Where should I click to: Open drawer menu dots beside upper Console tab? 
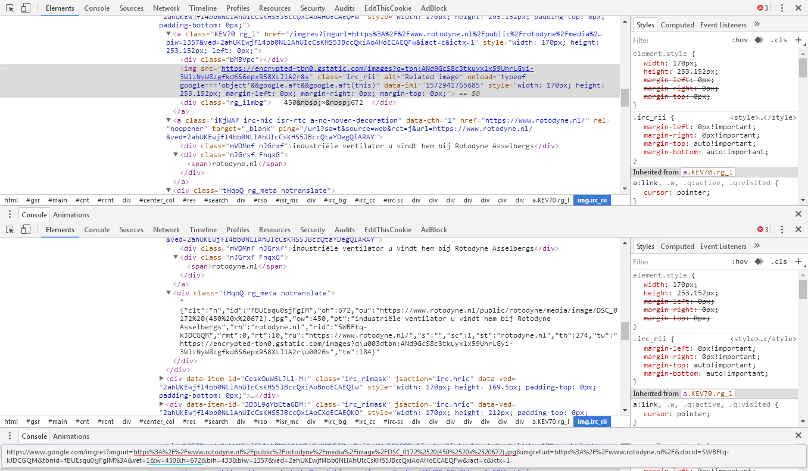(x=10, y=214)
